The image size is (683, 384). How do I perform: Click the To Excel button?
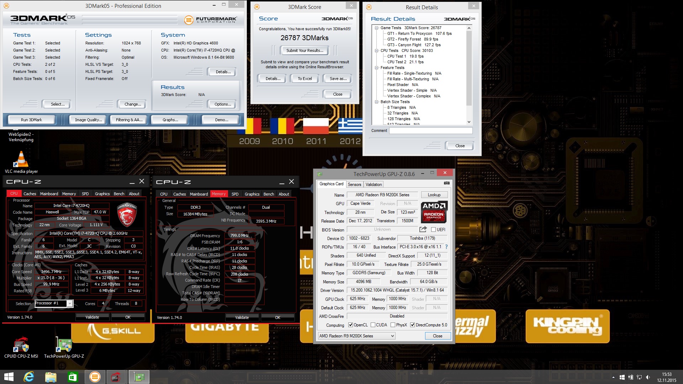pos(305,79)
